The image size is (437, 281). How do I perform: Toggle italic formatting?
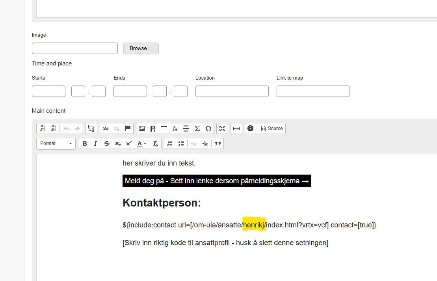(95, 143)
